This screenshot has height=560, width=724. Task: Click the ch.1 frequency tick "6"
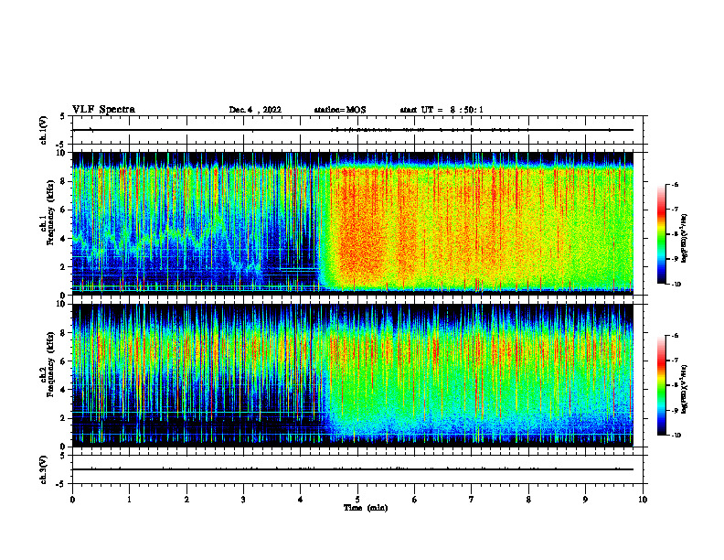click(64, 210)
